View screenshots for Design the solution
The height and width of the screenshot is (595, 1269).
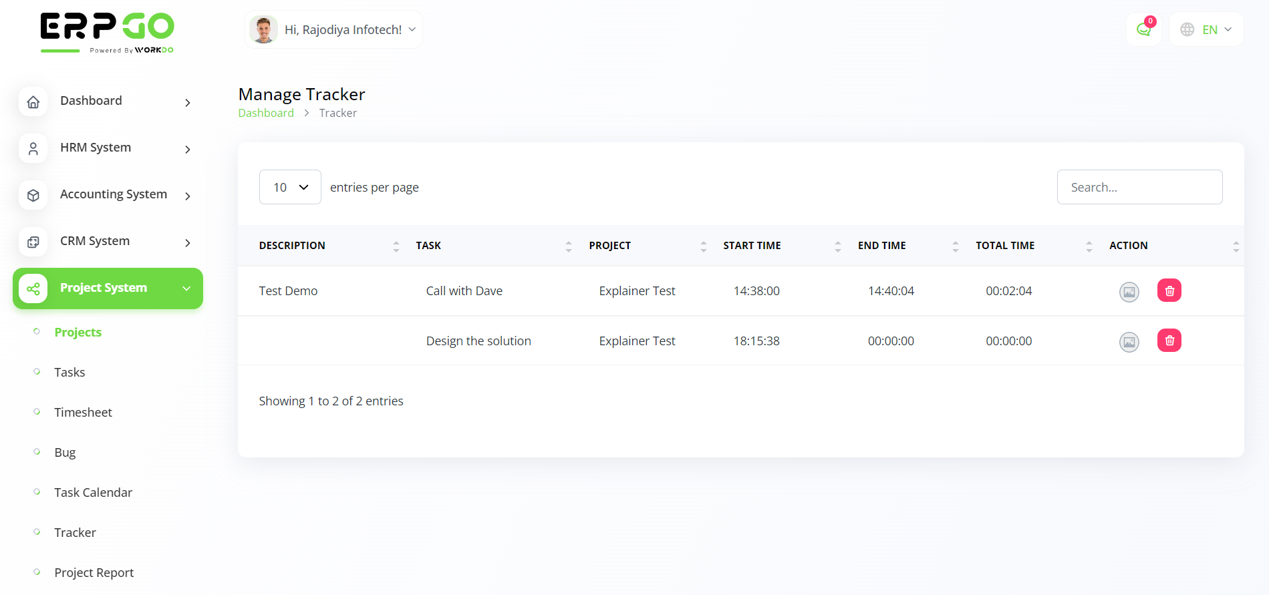(1129, 342)
